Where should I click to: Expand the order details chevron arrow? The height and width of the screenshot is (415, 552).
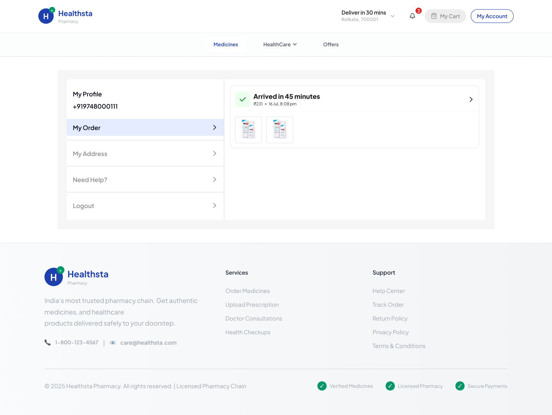pos(471,99)
